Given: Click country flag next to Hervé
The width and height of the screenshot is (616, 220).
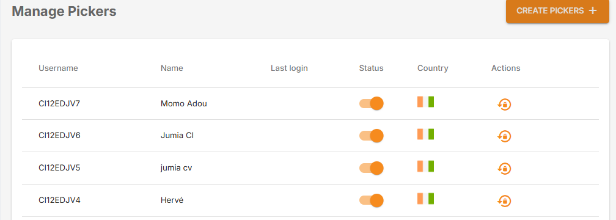Looking at the screenshot, I should pyautogui.click(x=425, y=199).
